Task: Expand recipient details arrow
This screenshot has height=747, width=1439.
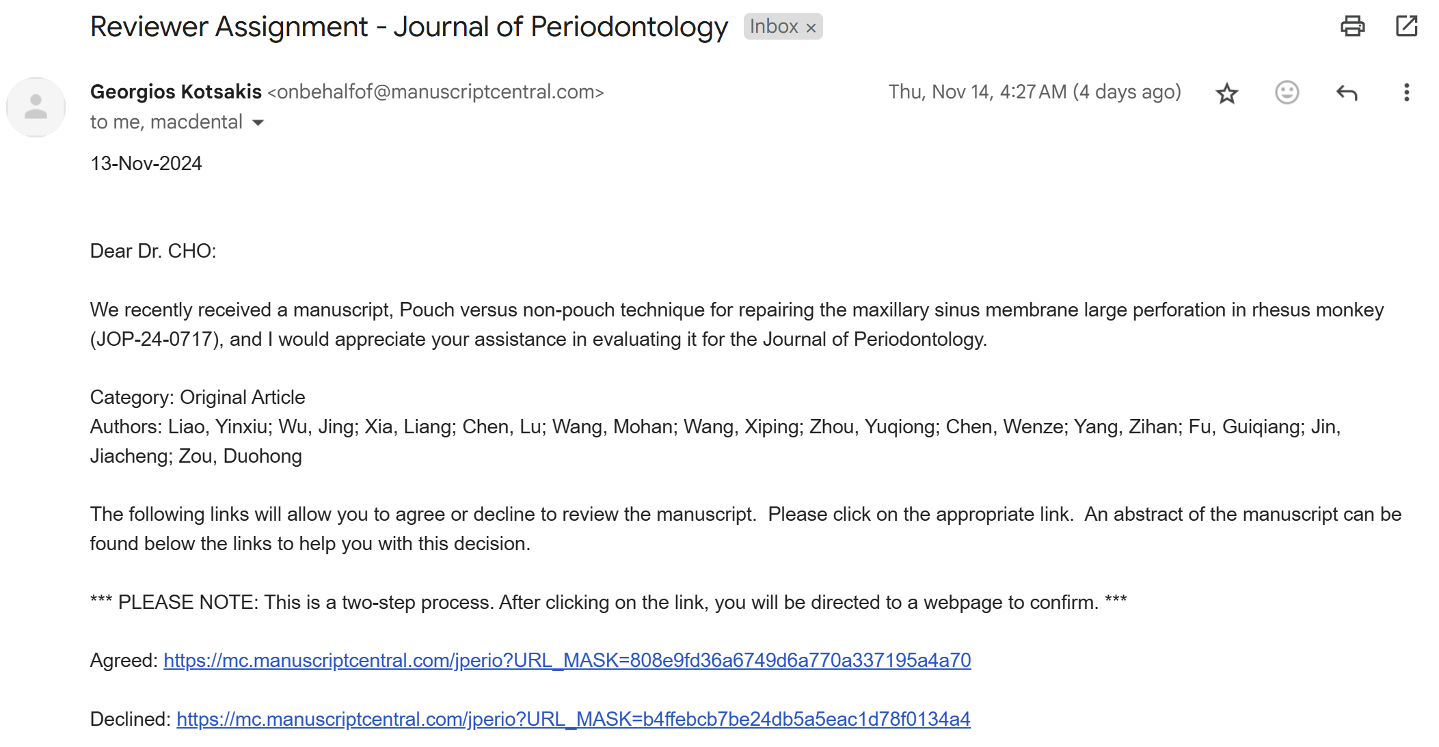Action: click(x=258, y=123)
